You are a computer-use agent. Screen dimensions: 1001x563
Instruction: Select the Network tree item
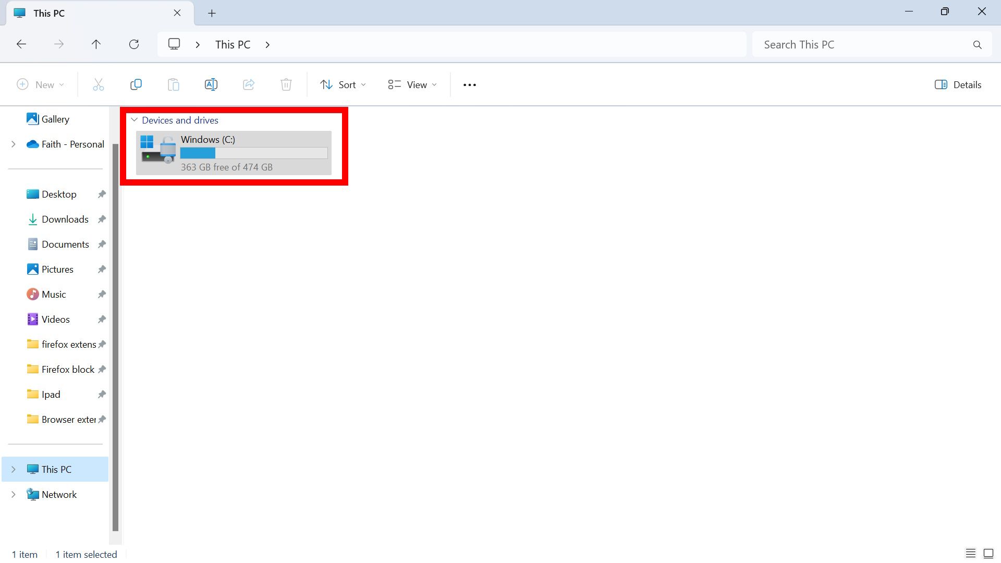[58, 494]
